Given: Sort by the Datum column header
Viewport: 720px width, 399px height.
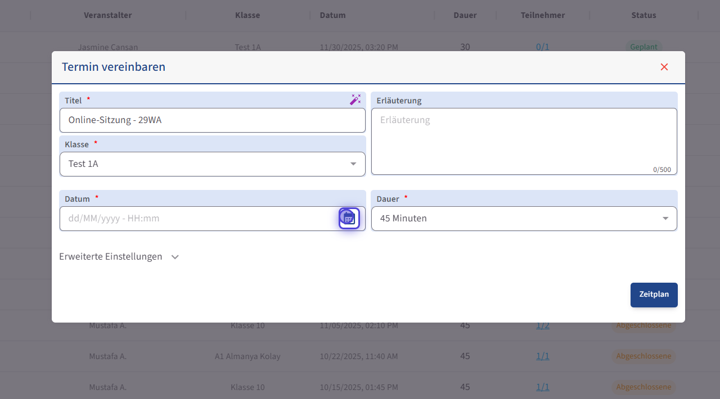Looking at the screenshot, I should (332, 15).
